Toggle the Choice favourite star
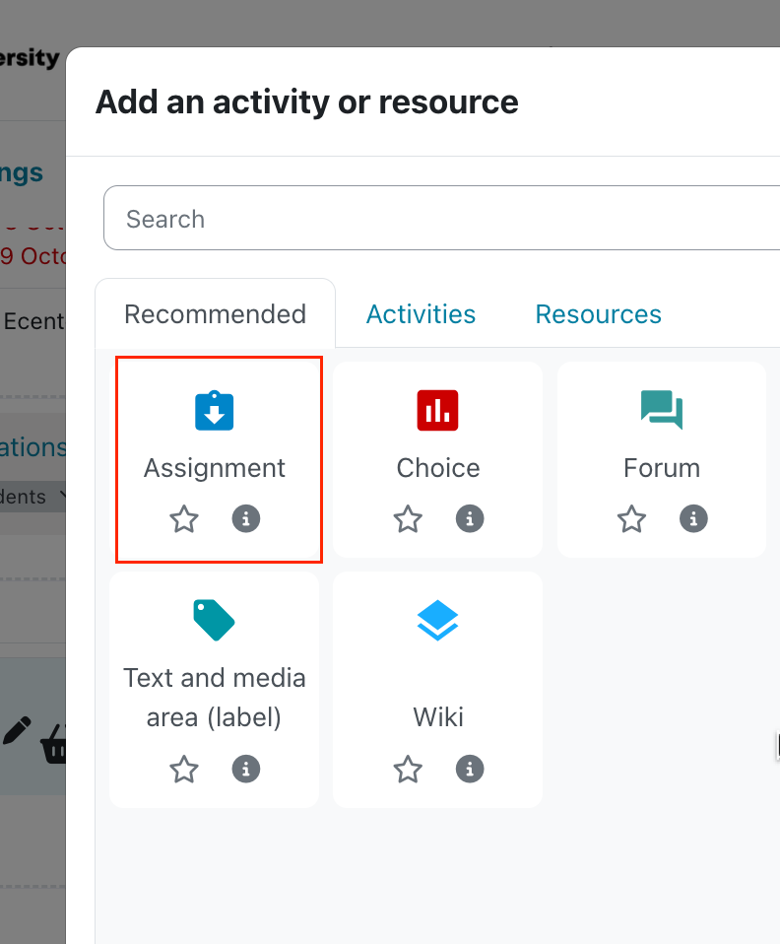Screen dimensions: 780x944 pyautogui.click(x=408, y=518)
